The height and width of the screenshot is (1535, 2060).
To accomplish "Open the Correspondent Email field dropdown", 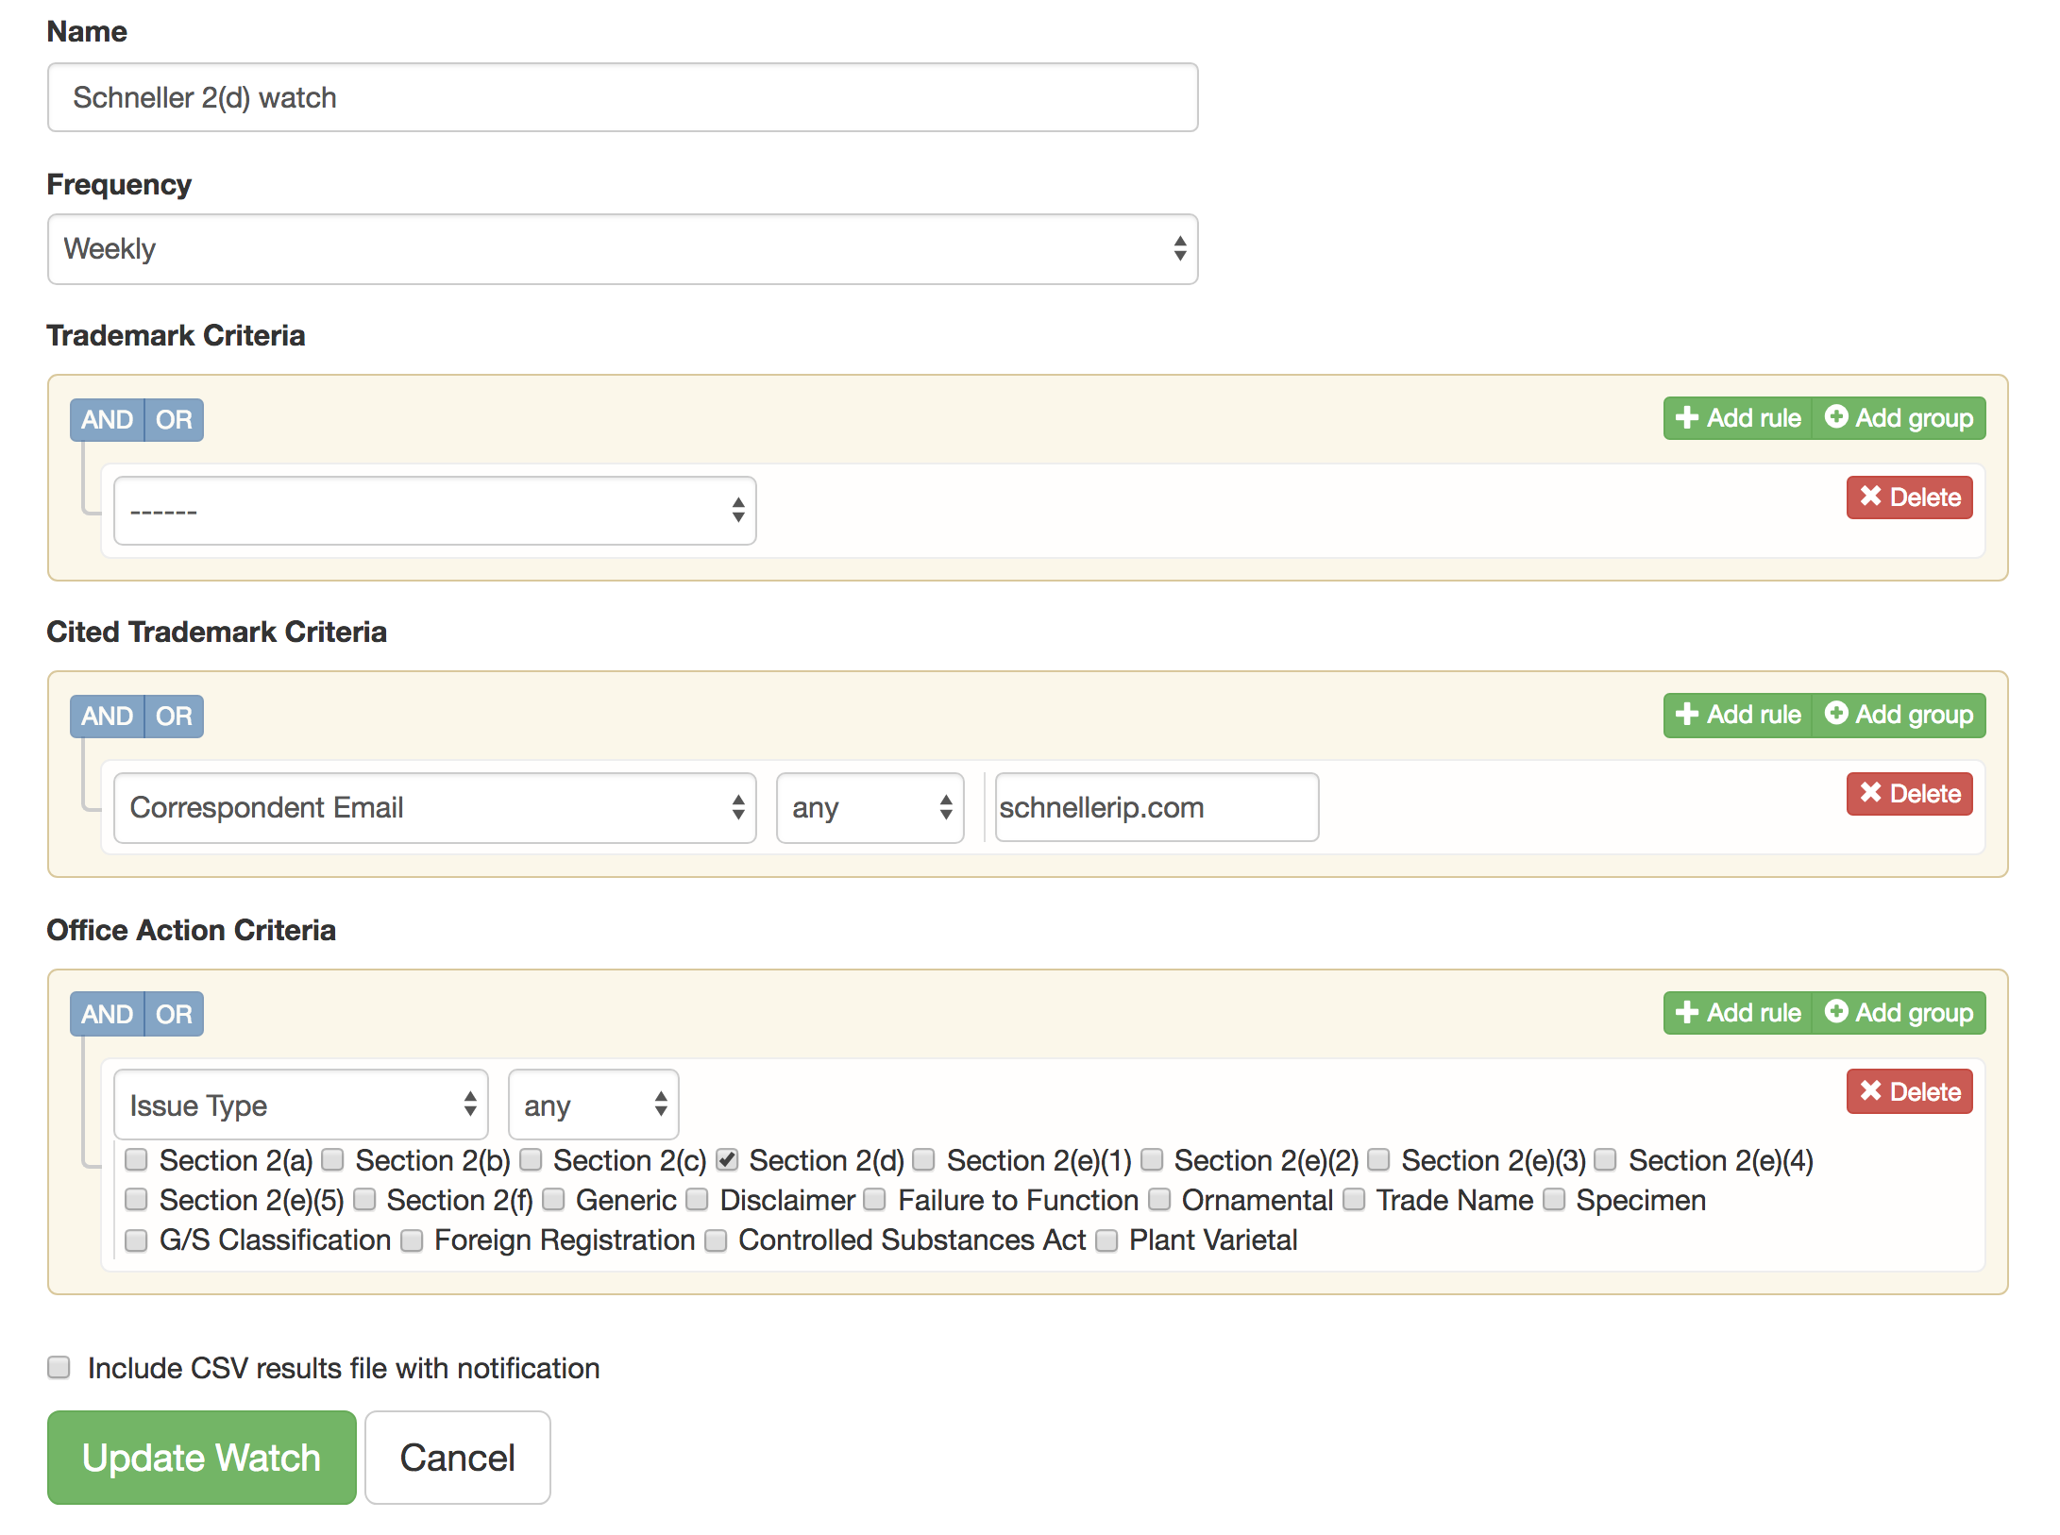I will click(434, 808).
